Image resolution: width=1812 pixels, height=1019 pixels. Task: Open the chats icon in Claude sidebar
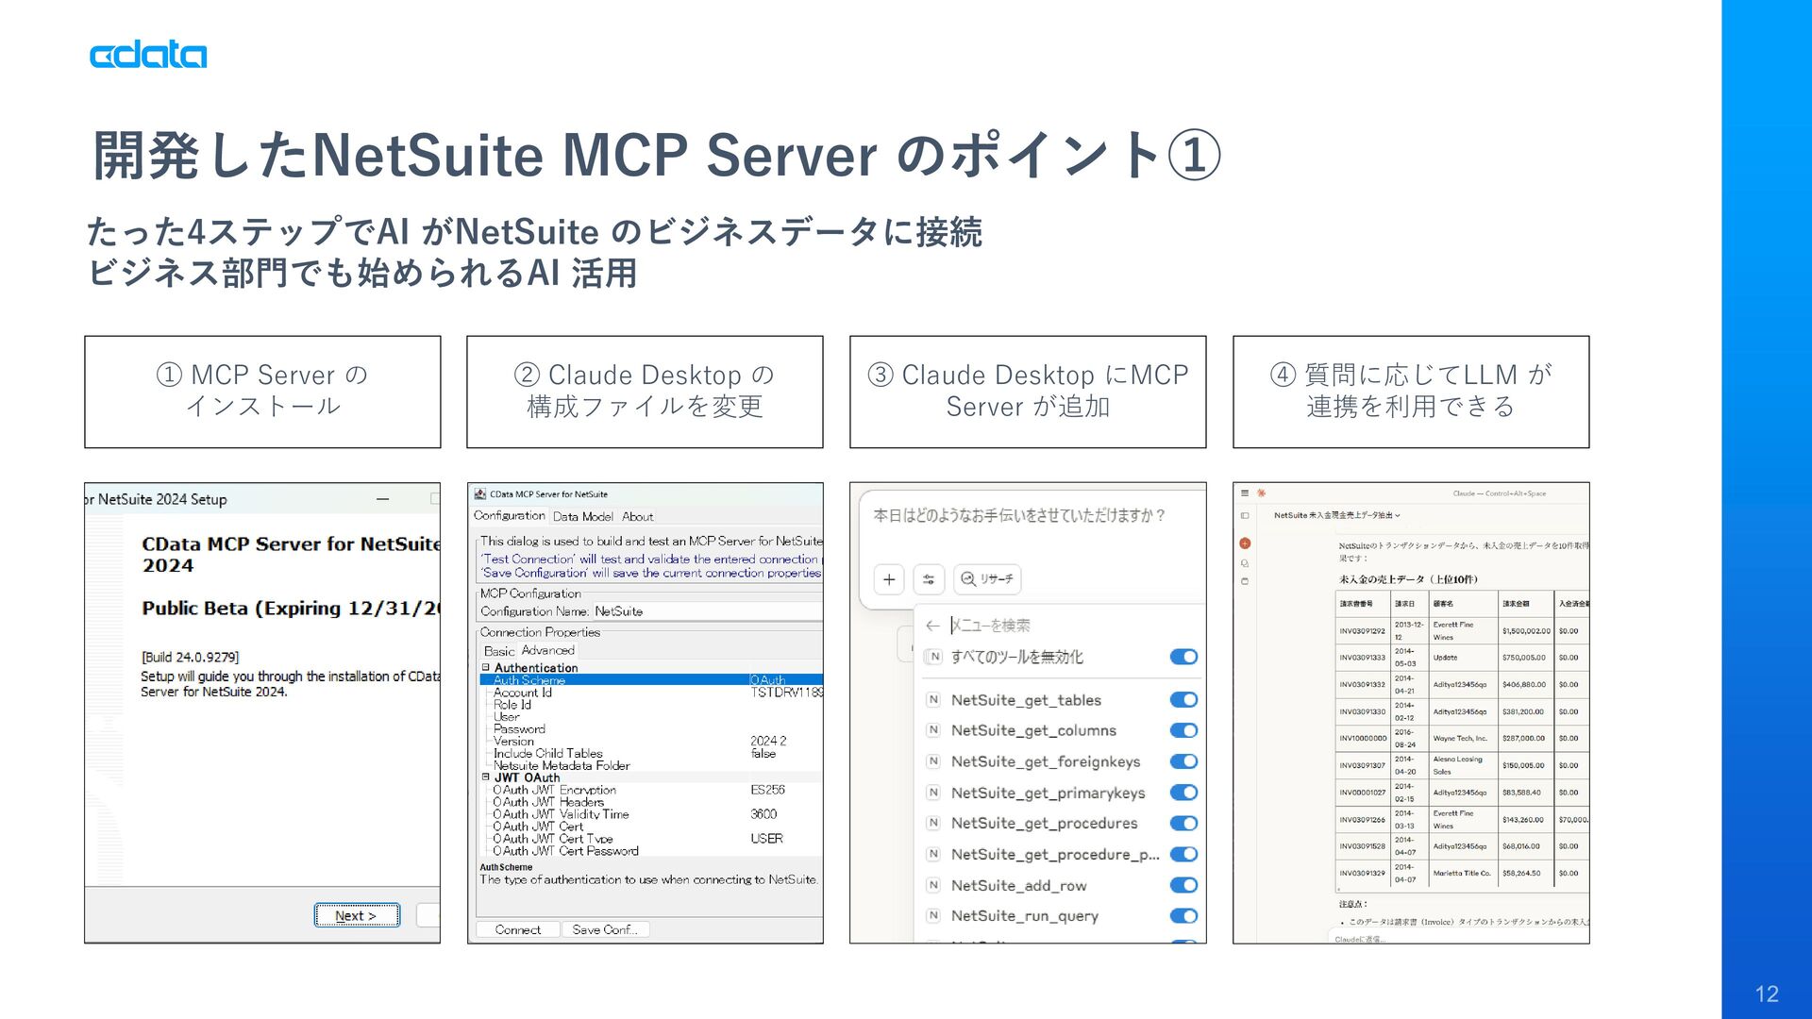pyautogui.click(x=1245, y=563)
